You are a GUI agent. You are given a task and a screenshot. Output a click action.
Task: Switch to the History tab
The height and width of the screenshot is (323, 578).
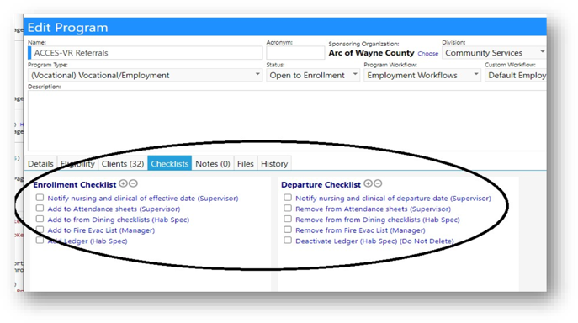(x=274, y=164)
